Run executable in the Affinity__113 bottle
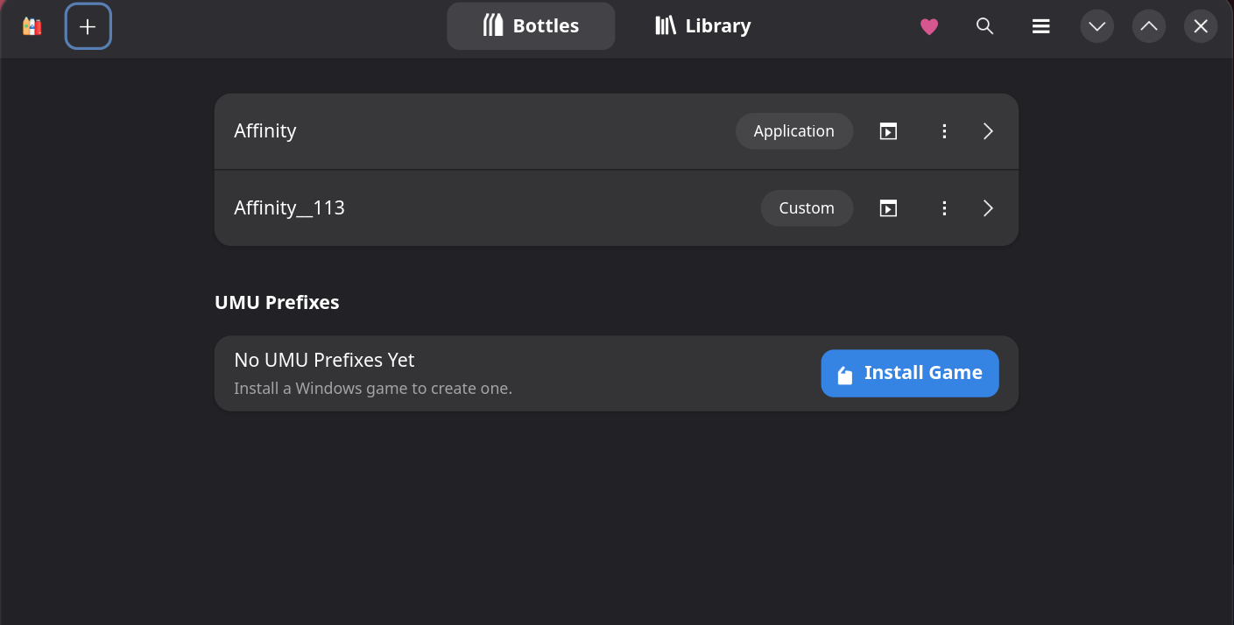This screenshot has width=1234, height=625. (888, 208)
